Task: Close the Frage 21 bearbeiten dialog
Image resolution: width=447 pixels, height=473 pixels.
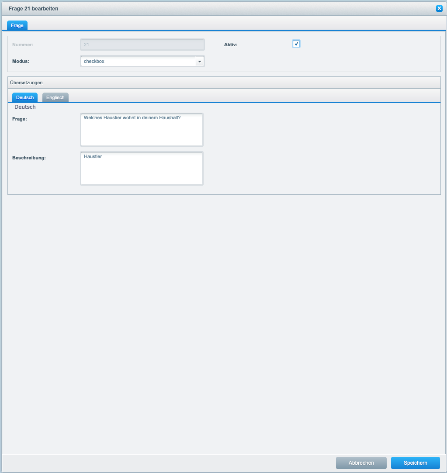Action: click(x=439, y=8)
